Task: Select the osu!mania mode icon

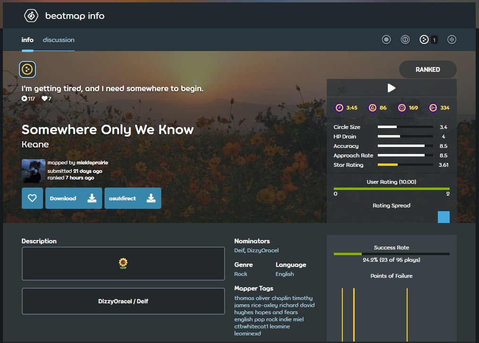Action: click(452, 40)
